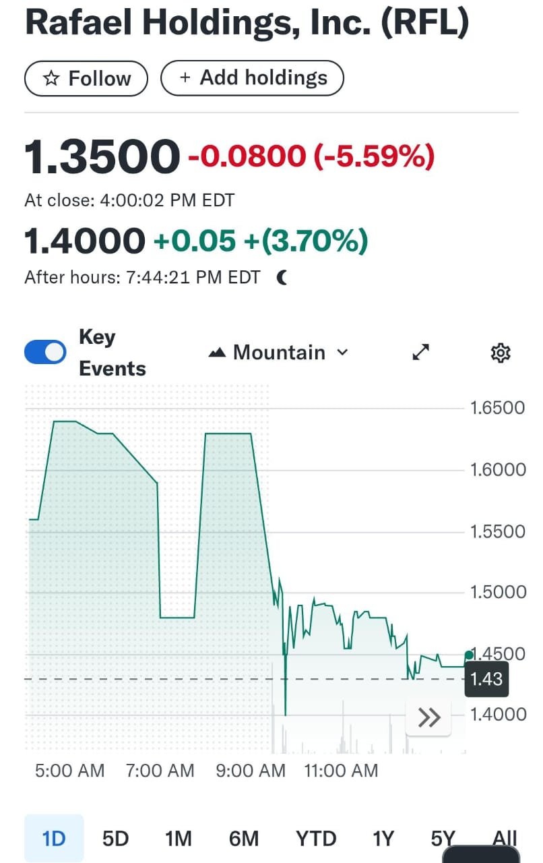This screenshot has width=543, height=863.
Task: Click the plus icon in Add holdings
Action: (185, 78)
